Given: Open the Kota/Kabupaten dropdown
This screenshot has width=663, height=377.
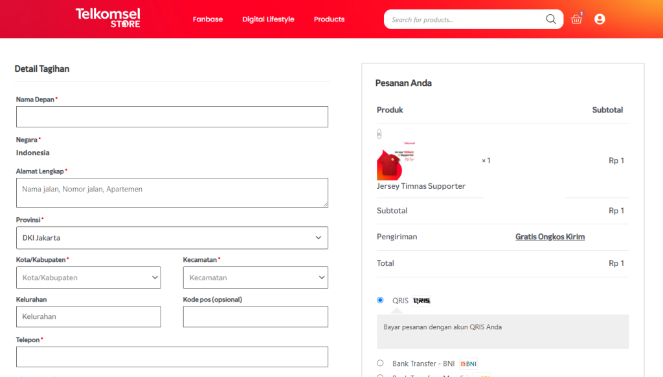Looking at the screenshot, I should pyautogui.click(x=88, y=278).
